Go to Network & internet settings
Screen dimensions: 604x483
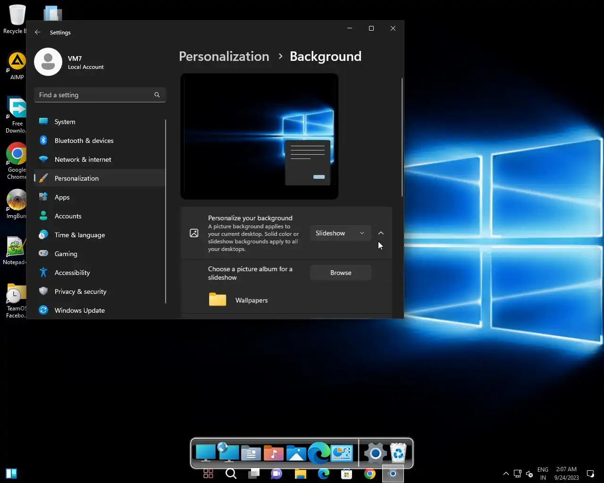click(x=100, y=159)
